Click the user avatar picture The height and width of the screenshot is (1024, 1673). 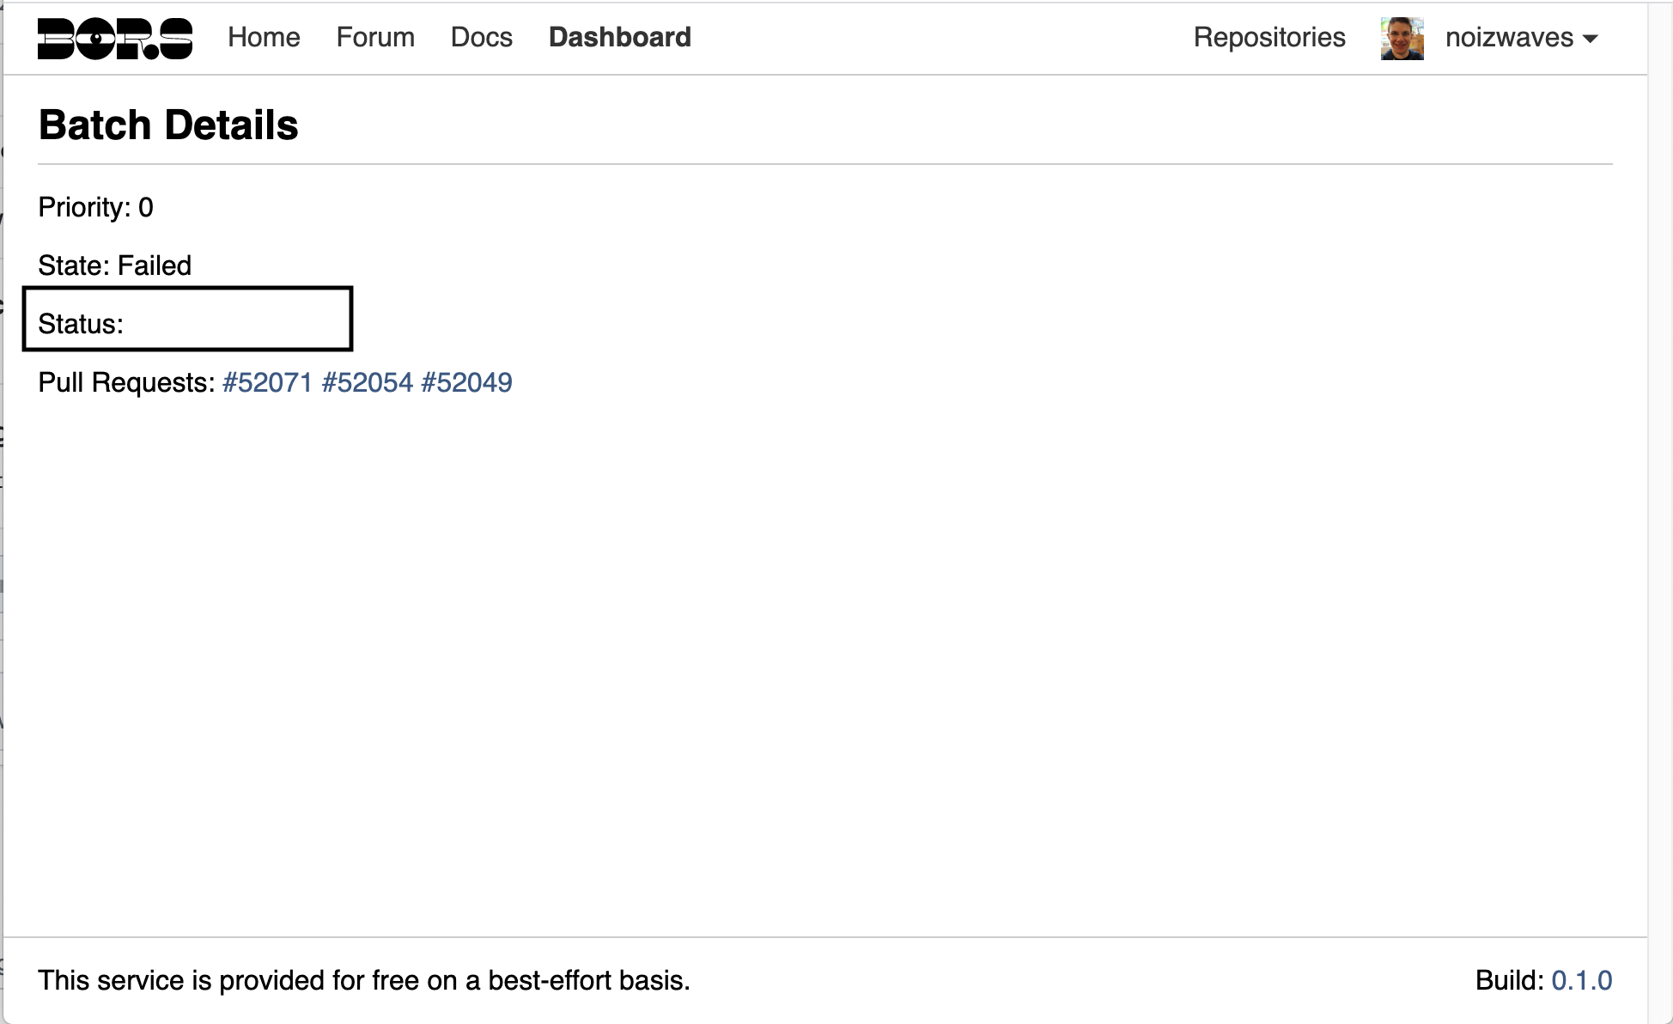coord(1402,39)
